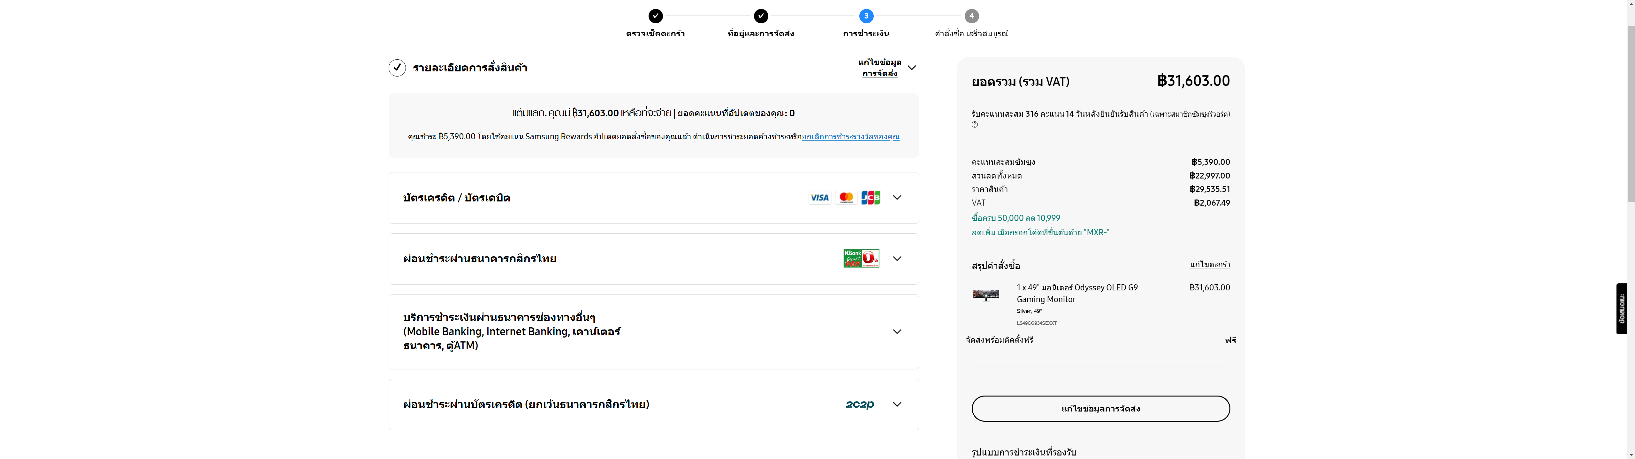The height and width of the screenshot is (459, 1635).
Task: Click the 2C2P payment logo
Action: point(860,404)
